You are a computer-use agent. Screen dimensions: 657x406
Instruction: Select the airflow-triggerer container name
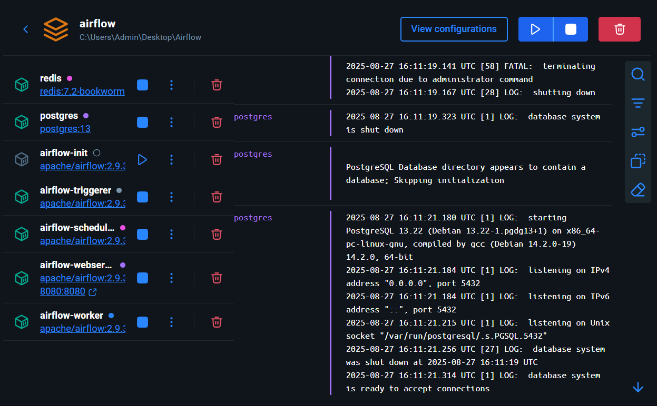(x=76, y=190)
